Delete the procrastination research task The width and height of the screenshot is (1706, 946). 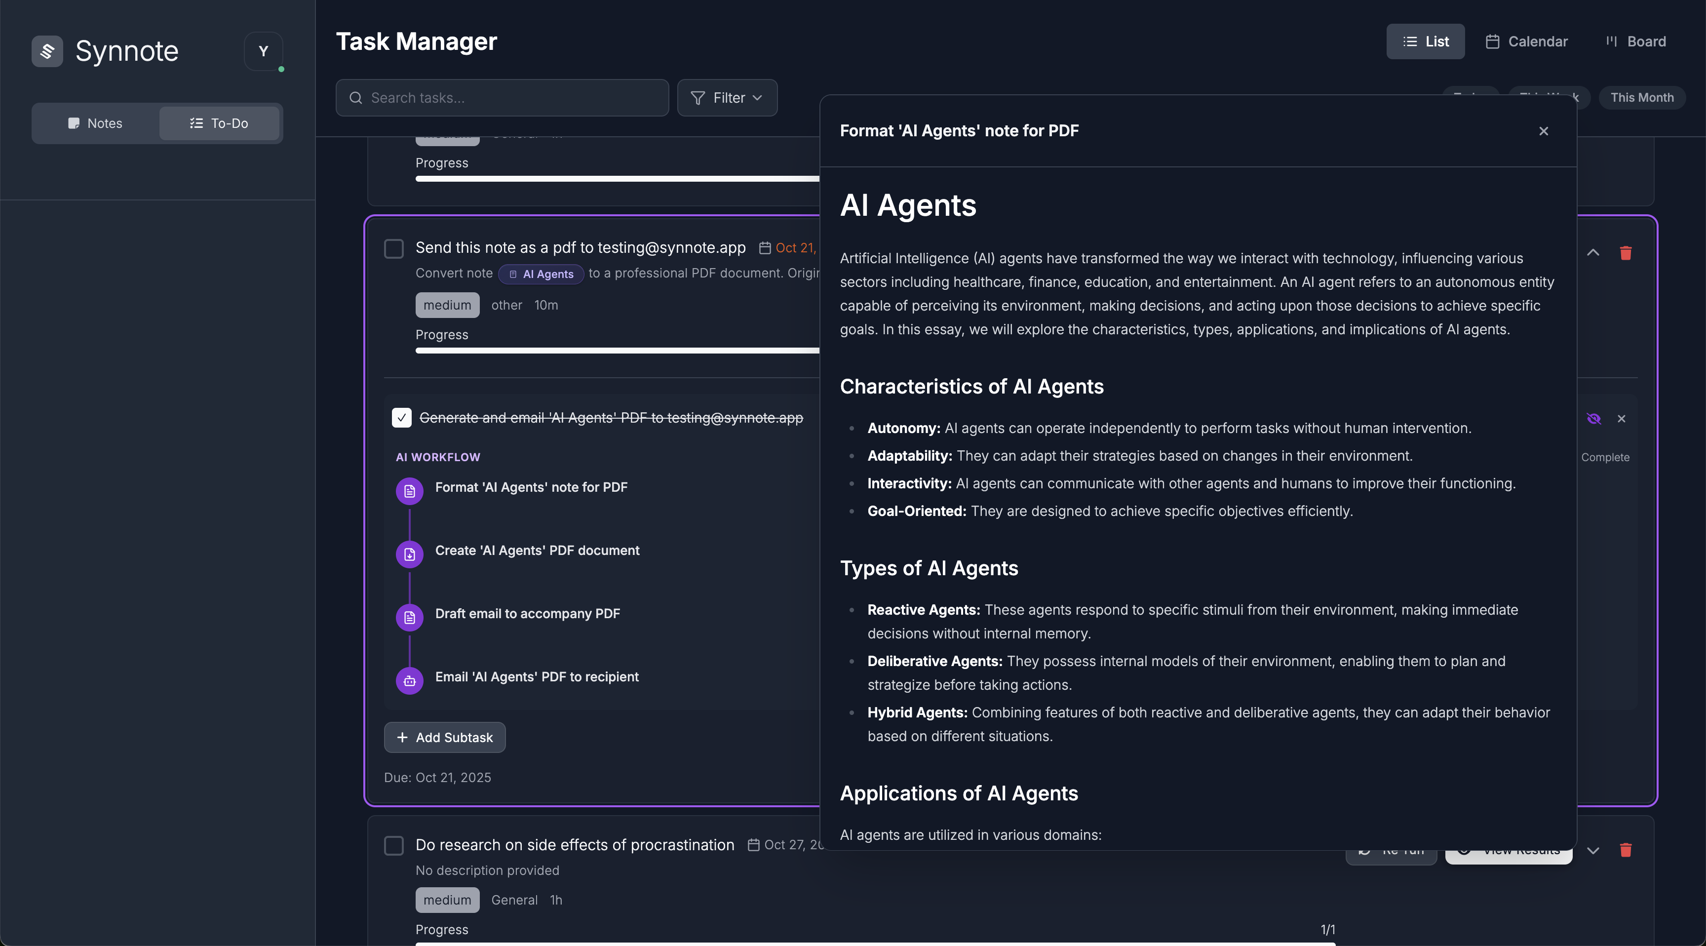[x=1625, y=850]
